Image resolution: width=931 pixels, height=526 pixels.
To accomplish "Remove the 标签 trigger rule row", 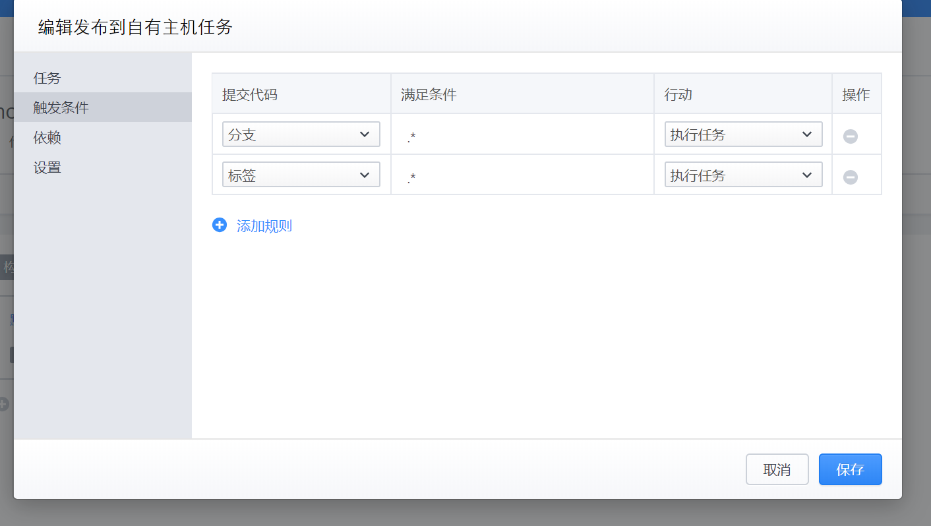I will point(850,177).
